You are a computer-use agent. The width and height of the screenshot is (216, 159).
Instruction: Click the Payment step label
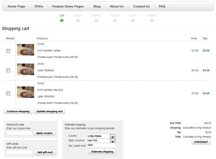[115, 15]
